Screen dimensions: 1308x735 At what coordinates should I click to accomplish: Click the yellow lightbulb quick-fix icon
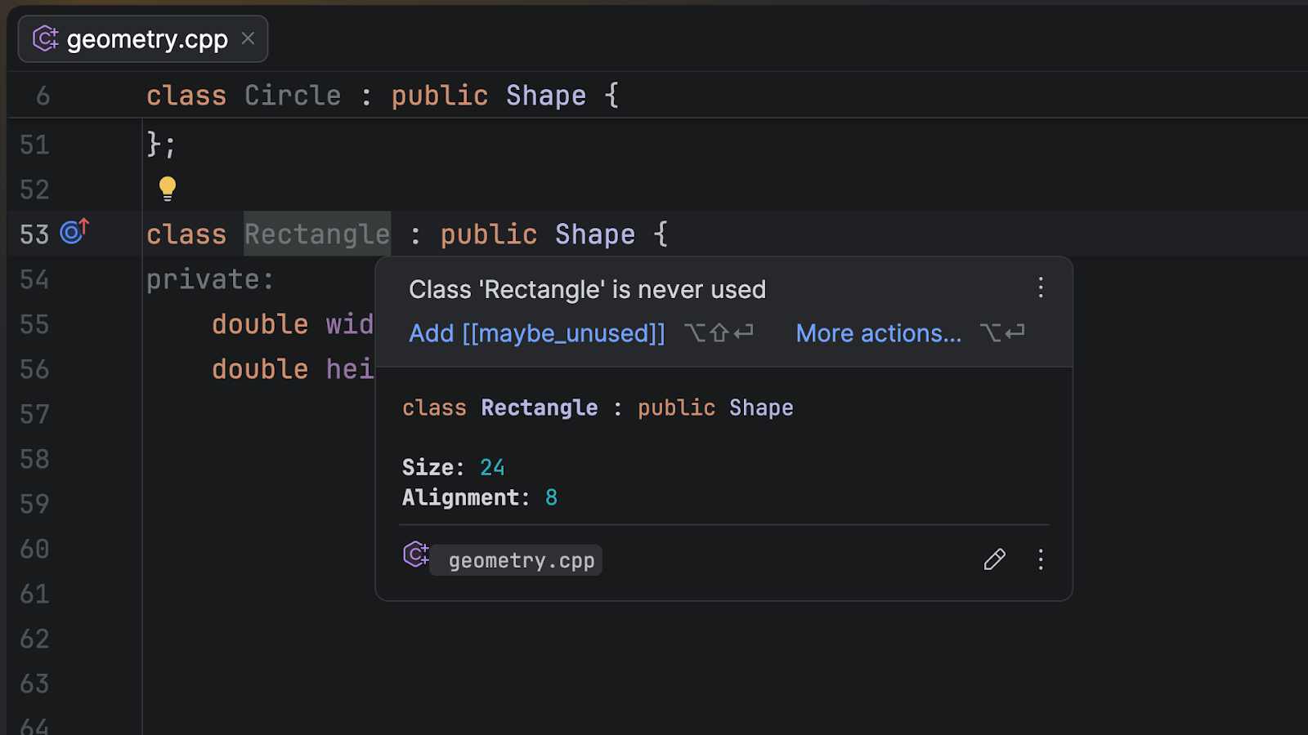point(167,189)
